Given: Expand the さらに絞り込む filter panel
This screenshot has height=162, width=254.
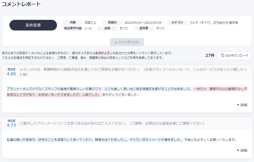Looking at the screenshot, I should click(x=127, y=42).
